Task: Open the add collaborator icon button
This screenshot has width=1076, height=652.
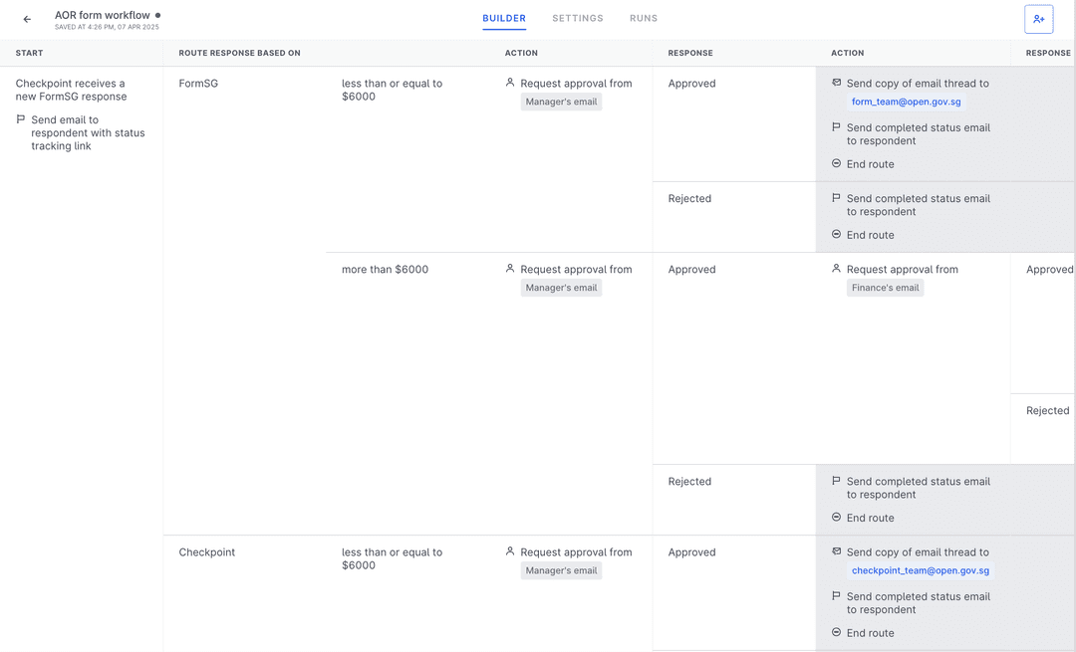Action: (1038, 19)
